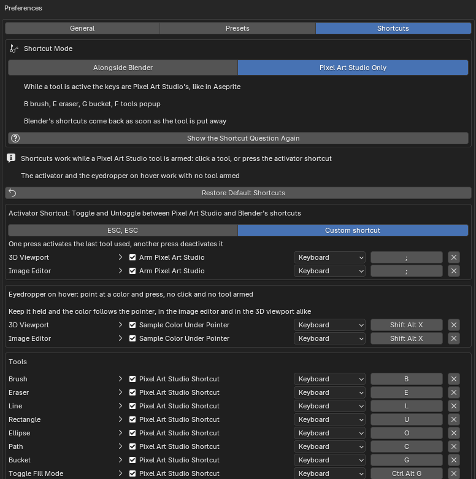The image size is (476, 479).
Task: Remove the Path shortcut with X
Action: 454,446
